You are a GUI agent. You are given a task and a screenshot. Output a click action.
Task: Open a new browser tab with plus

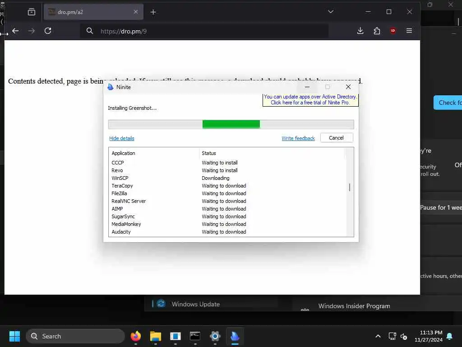coord(153,12)
